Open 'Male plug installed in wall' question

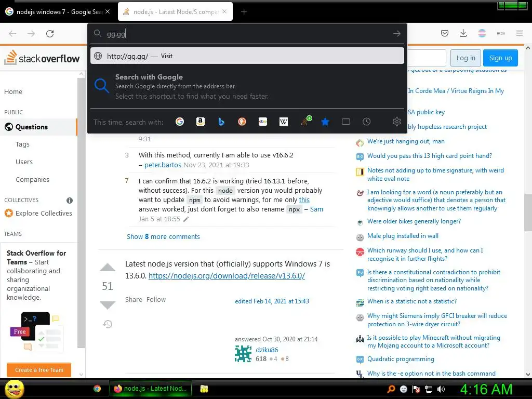(403, 236)
